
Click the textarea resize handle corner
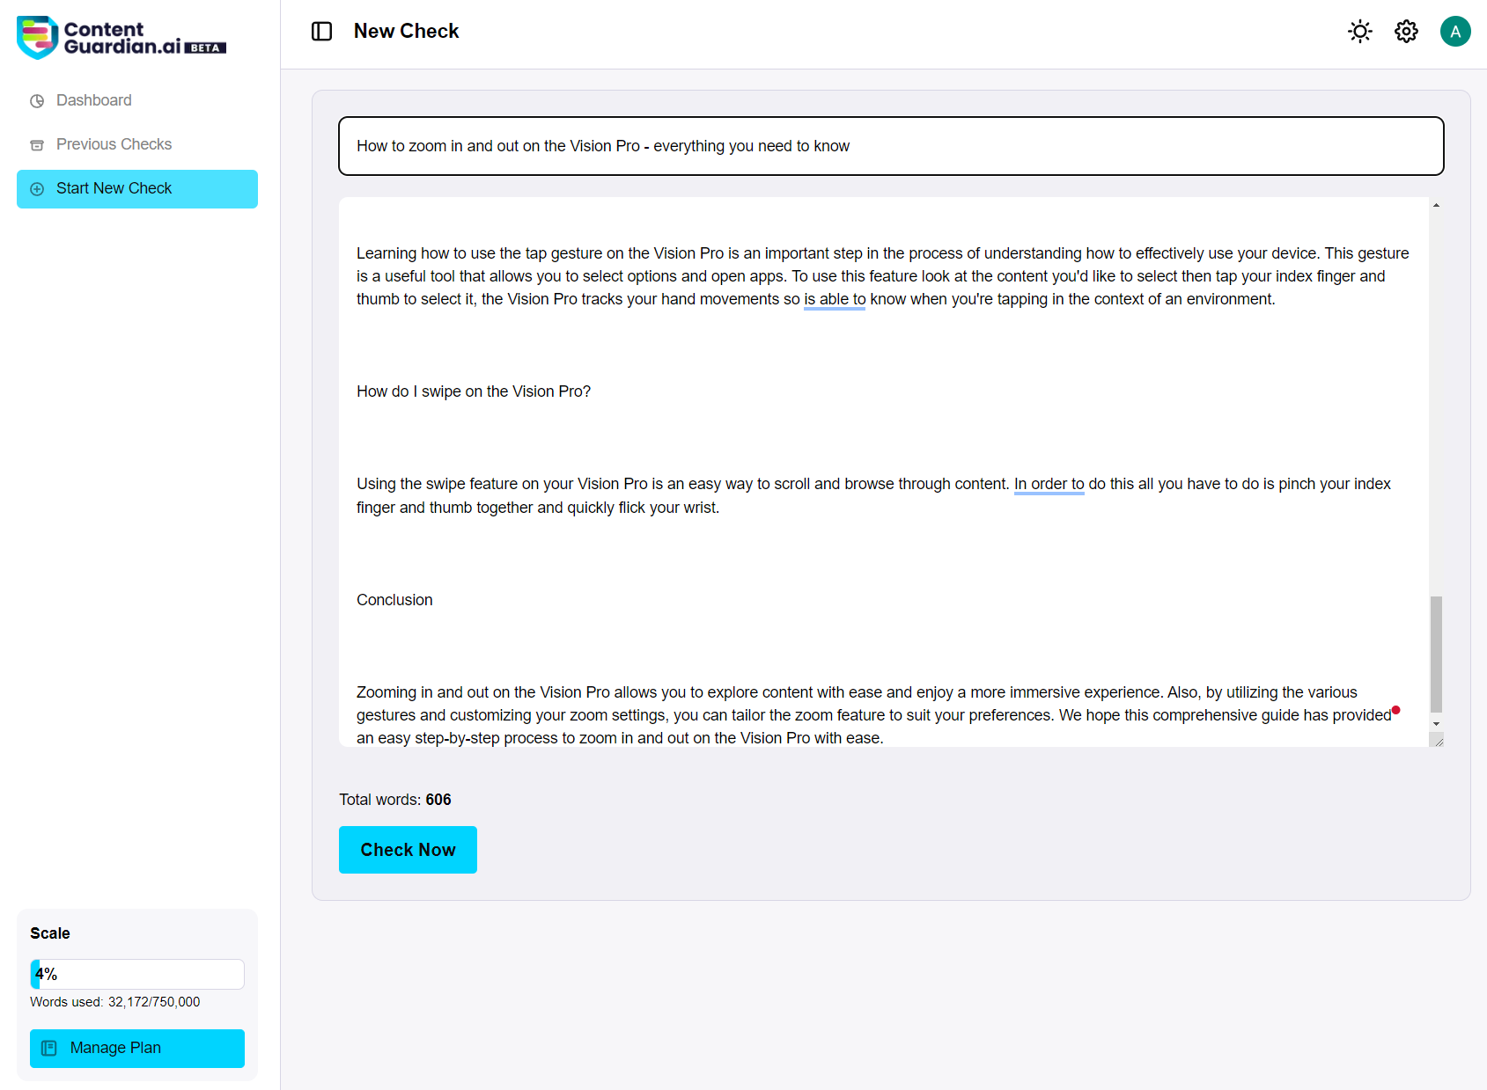[x=1437, y=740]
